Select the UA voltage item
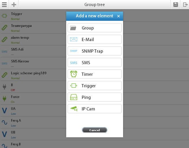The width and height of the screenshot is (189, 148). [x=33, y=111]
